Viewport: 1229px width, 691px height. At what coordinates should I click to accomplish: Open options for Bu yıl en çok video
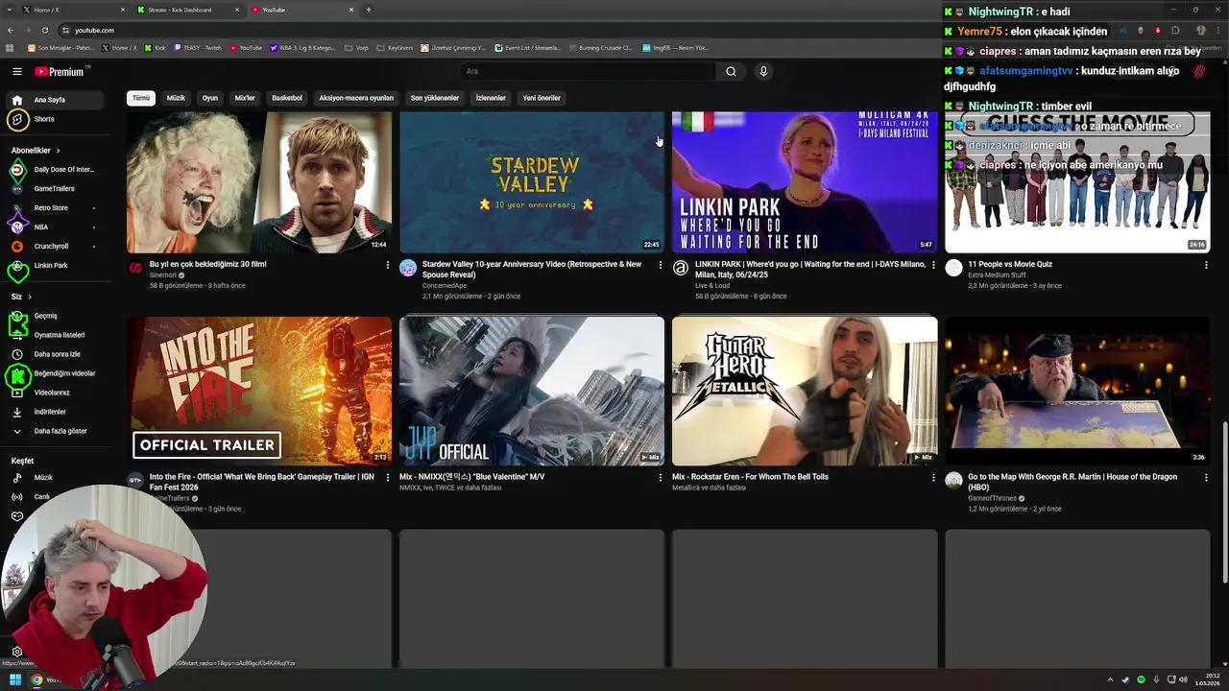pyautogui.click(x=388, y=265)
